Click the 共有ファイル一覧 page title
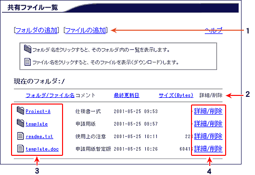This screenshot has width=255, height=175. coord(33,8)
